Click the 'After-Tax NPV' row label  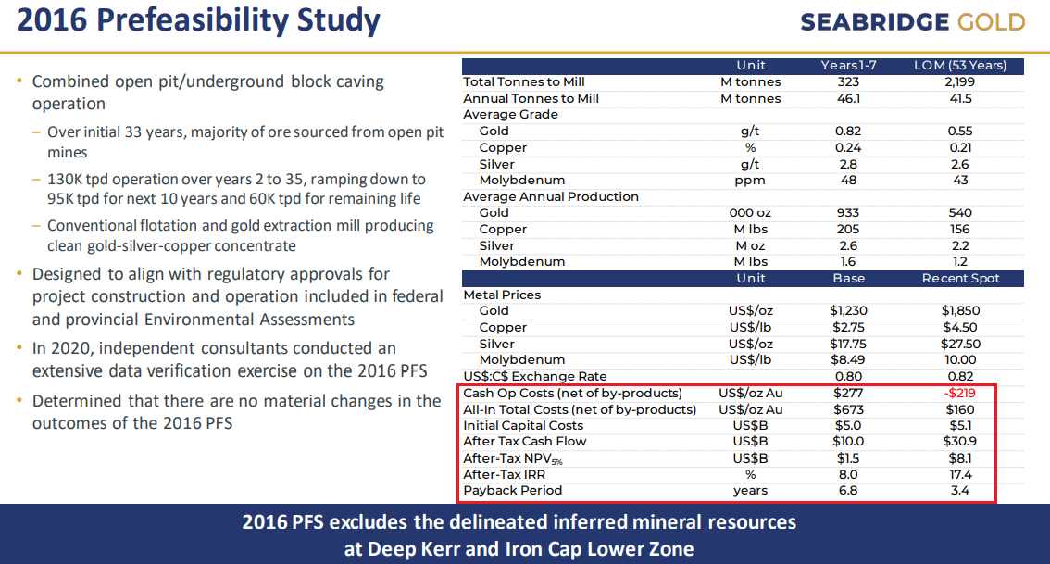pos(512,458)
